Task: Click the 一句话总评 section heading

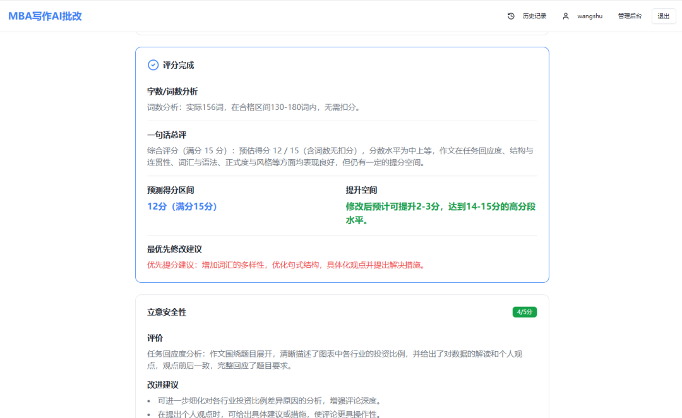Action: tap(167, 135)
